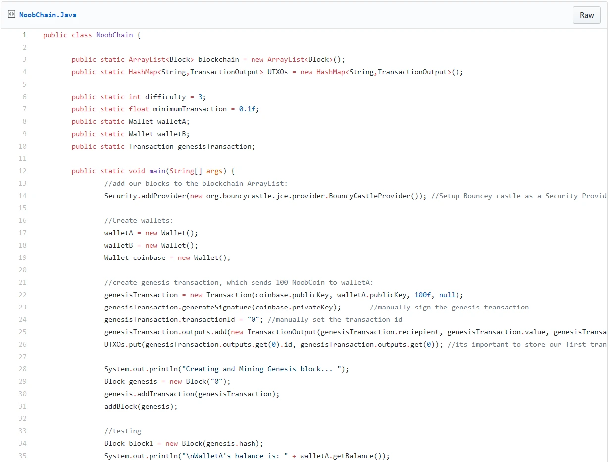This screenshot has height=462, width=610.
Task: Click "walletA = new Wallet();" on line 17
Action: pos(151,233)
